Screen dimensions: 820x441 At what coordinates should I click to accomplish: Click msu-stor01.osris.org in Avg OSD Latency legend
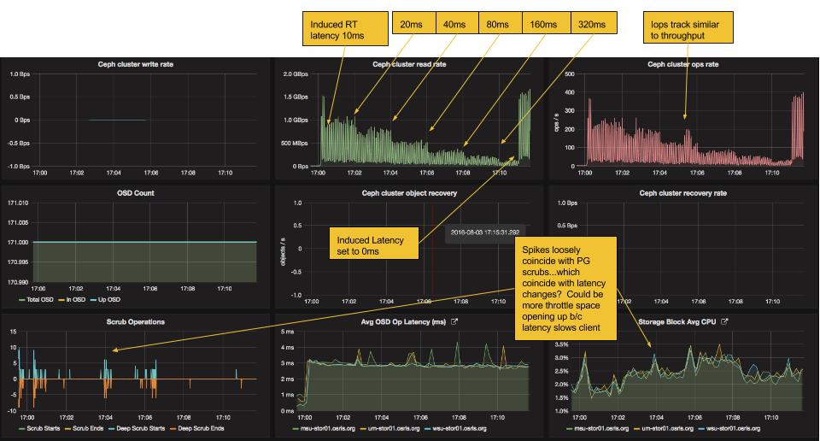312,428
